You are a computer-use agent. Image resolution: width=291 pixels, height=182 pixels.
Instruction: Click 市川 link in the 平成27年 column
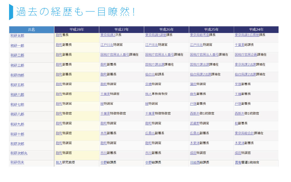tap(103, 153)
